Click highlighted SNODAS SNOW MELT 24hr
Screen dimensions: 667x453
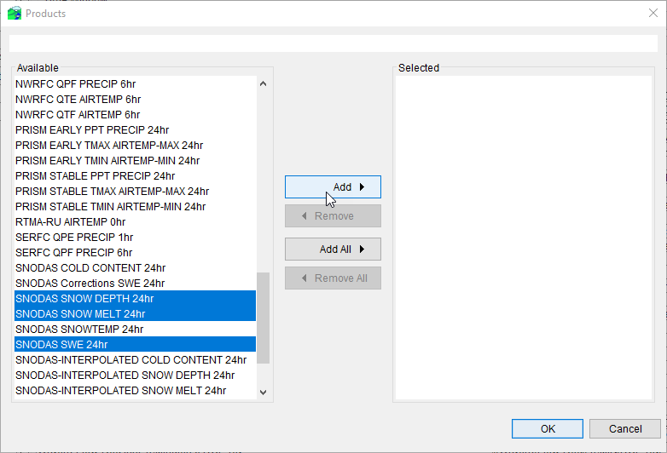136,313
